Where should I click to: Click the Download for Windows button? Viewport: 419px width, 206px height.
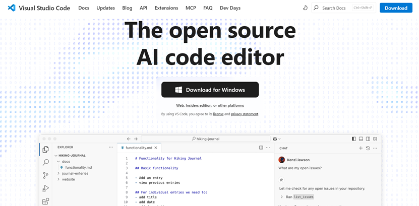(x=210, y=90)
